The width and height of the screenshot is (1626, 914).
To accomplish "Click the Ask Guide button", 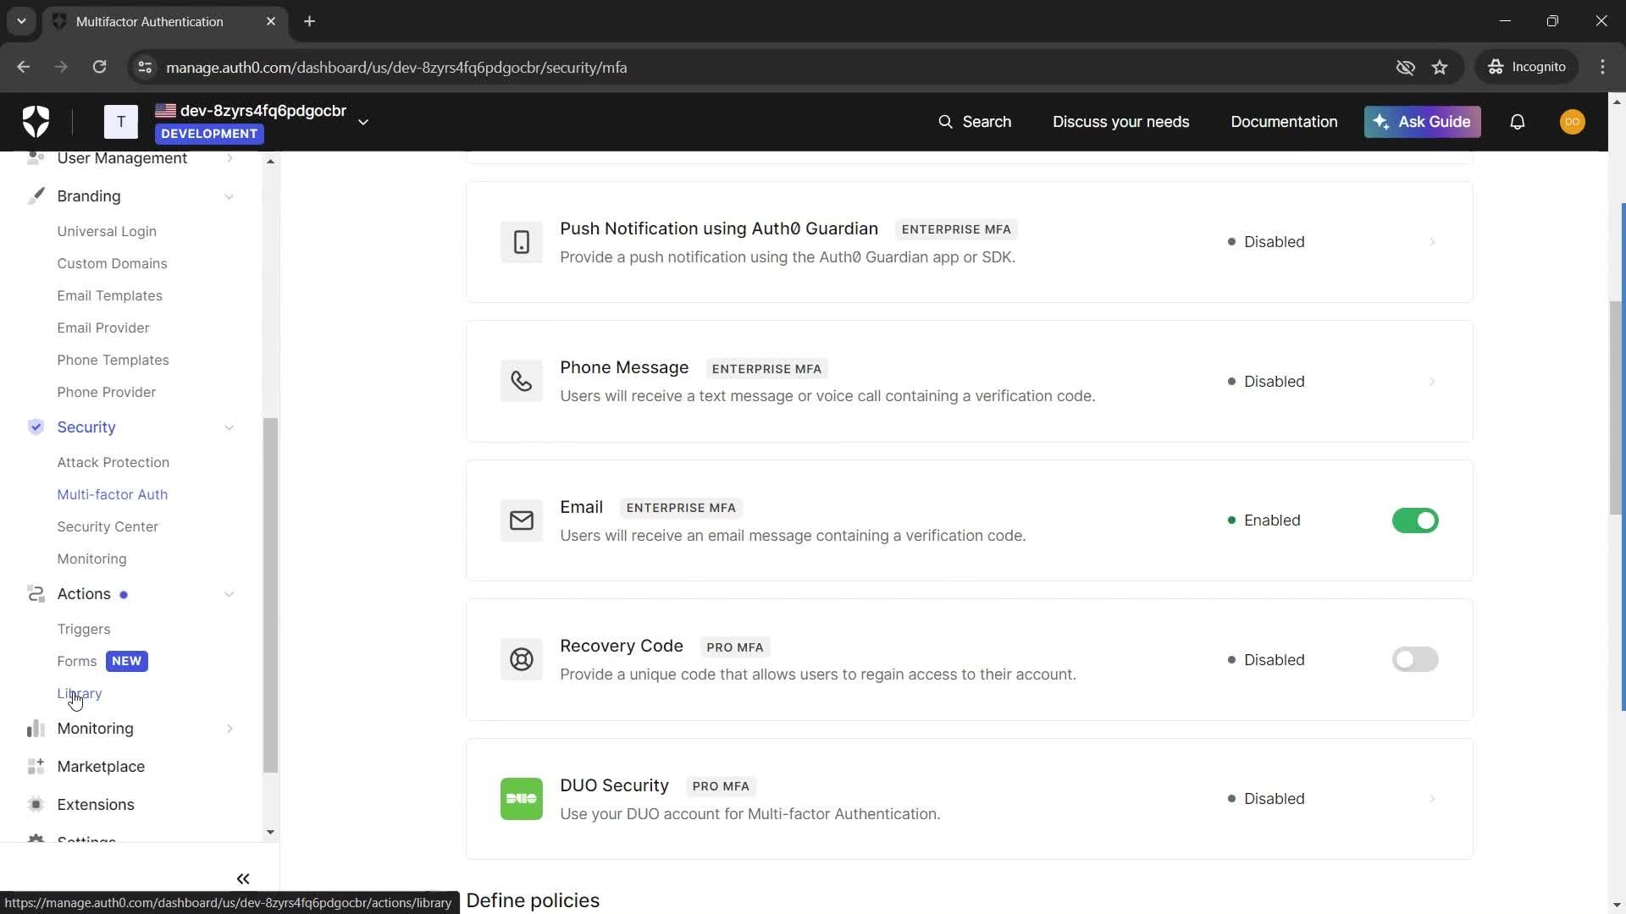I will (x=1422, y=122).
